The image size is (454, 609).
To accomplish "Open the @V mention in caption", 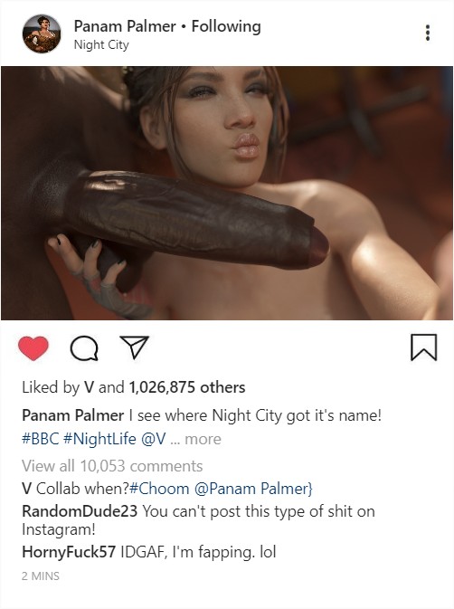I will [x=153, y=439].
